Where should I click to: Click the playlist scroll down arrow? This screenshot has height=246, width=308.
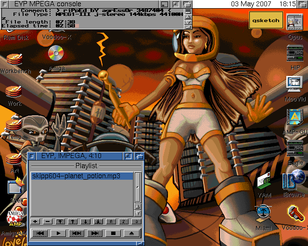coord(138,213)
